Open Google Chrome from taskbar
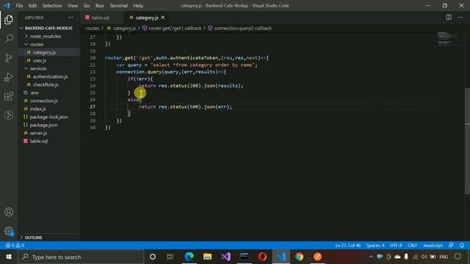 point(299,257)
